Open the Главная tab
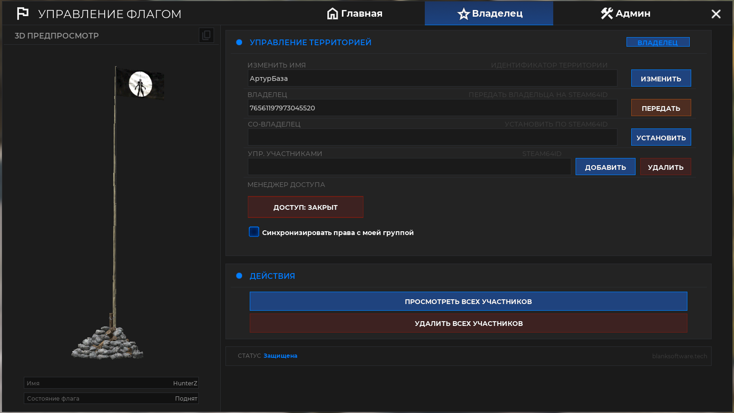 (355, 13)
